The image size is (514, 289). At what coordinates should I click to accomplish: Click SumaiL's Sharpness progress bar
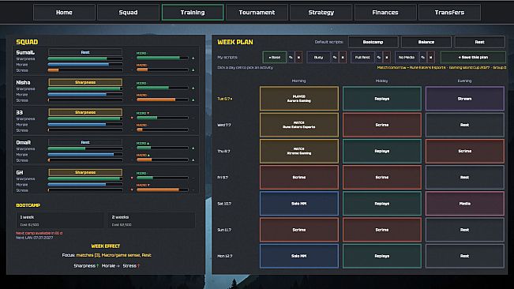click(85, 58)
